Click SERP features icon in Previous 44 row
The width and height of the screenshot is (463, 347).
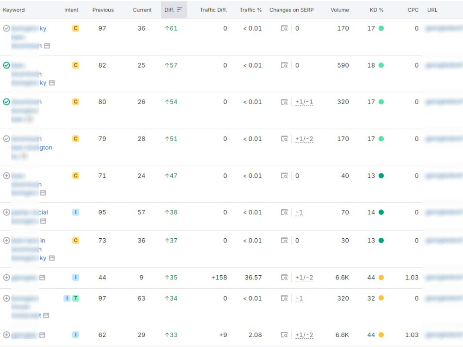click(42, 278)
